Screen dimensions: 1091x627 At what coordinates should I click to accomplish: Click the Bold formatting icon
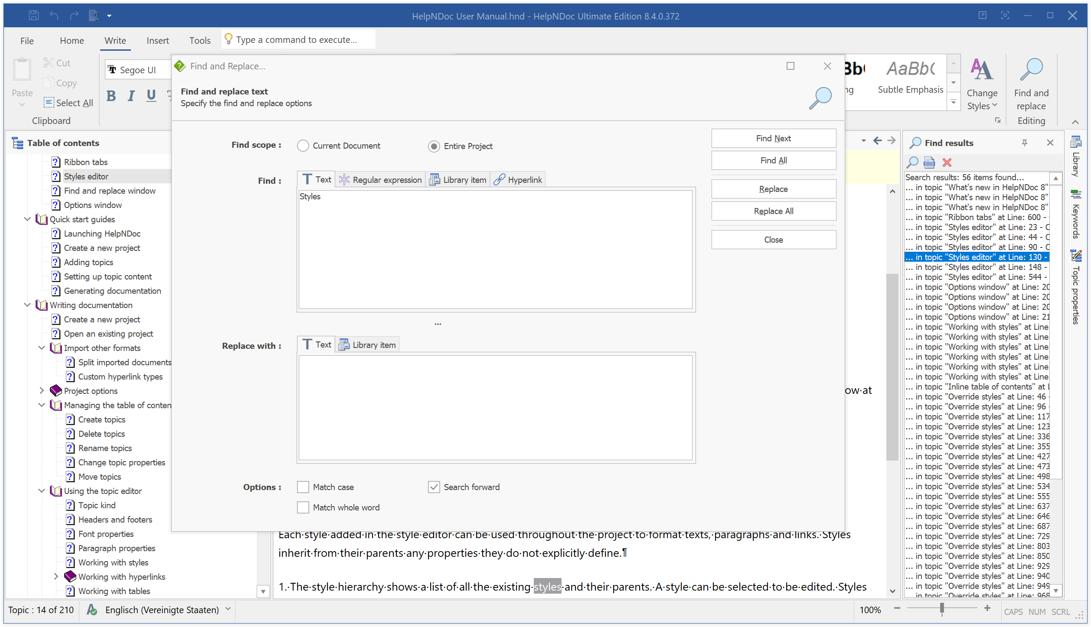pyautogui.click(x=111, y=95)
